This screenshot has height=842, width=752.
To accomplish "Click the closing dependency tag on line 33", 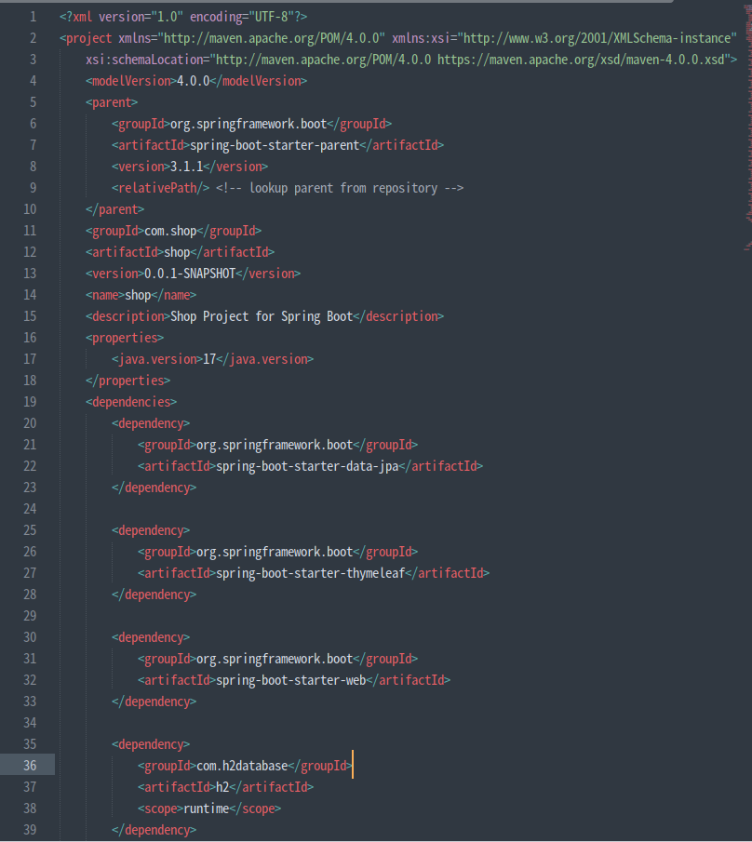I will click(x=154, y=702).
